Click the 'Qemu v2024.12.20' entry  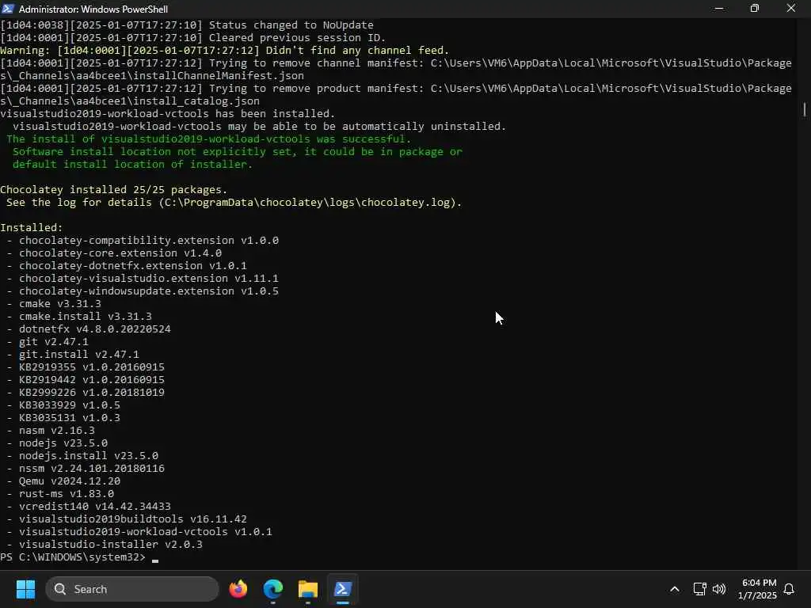click(x=70, y=481)
